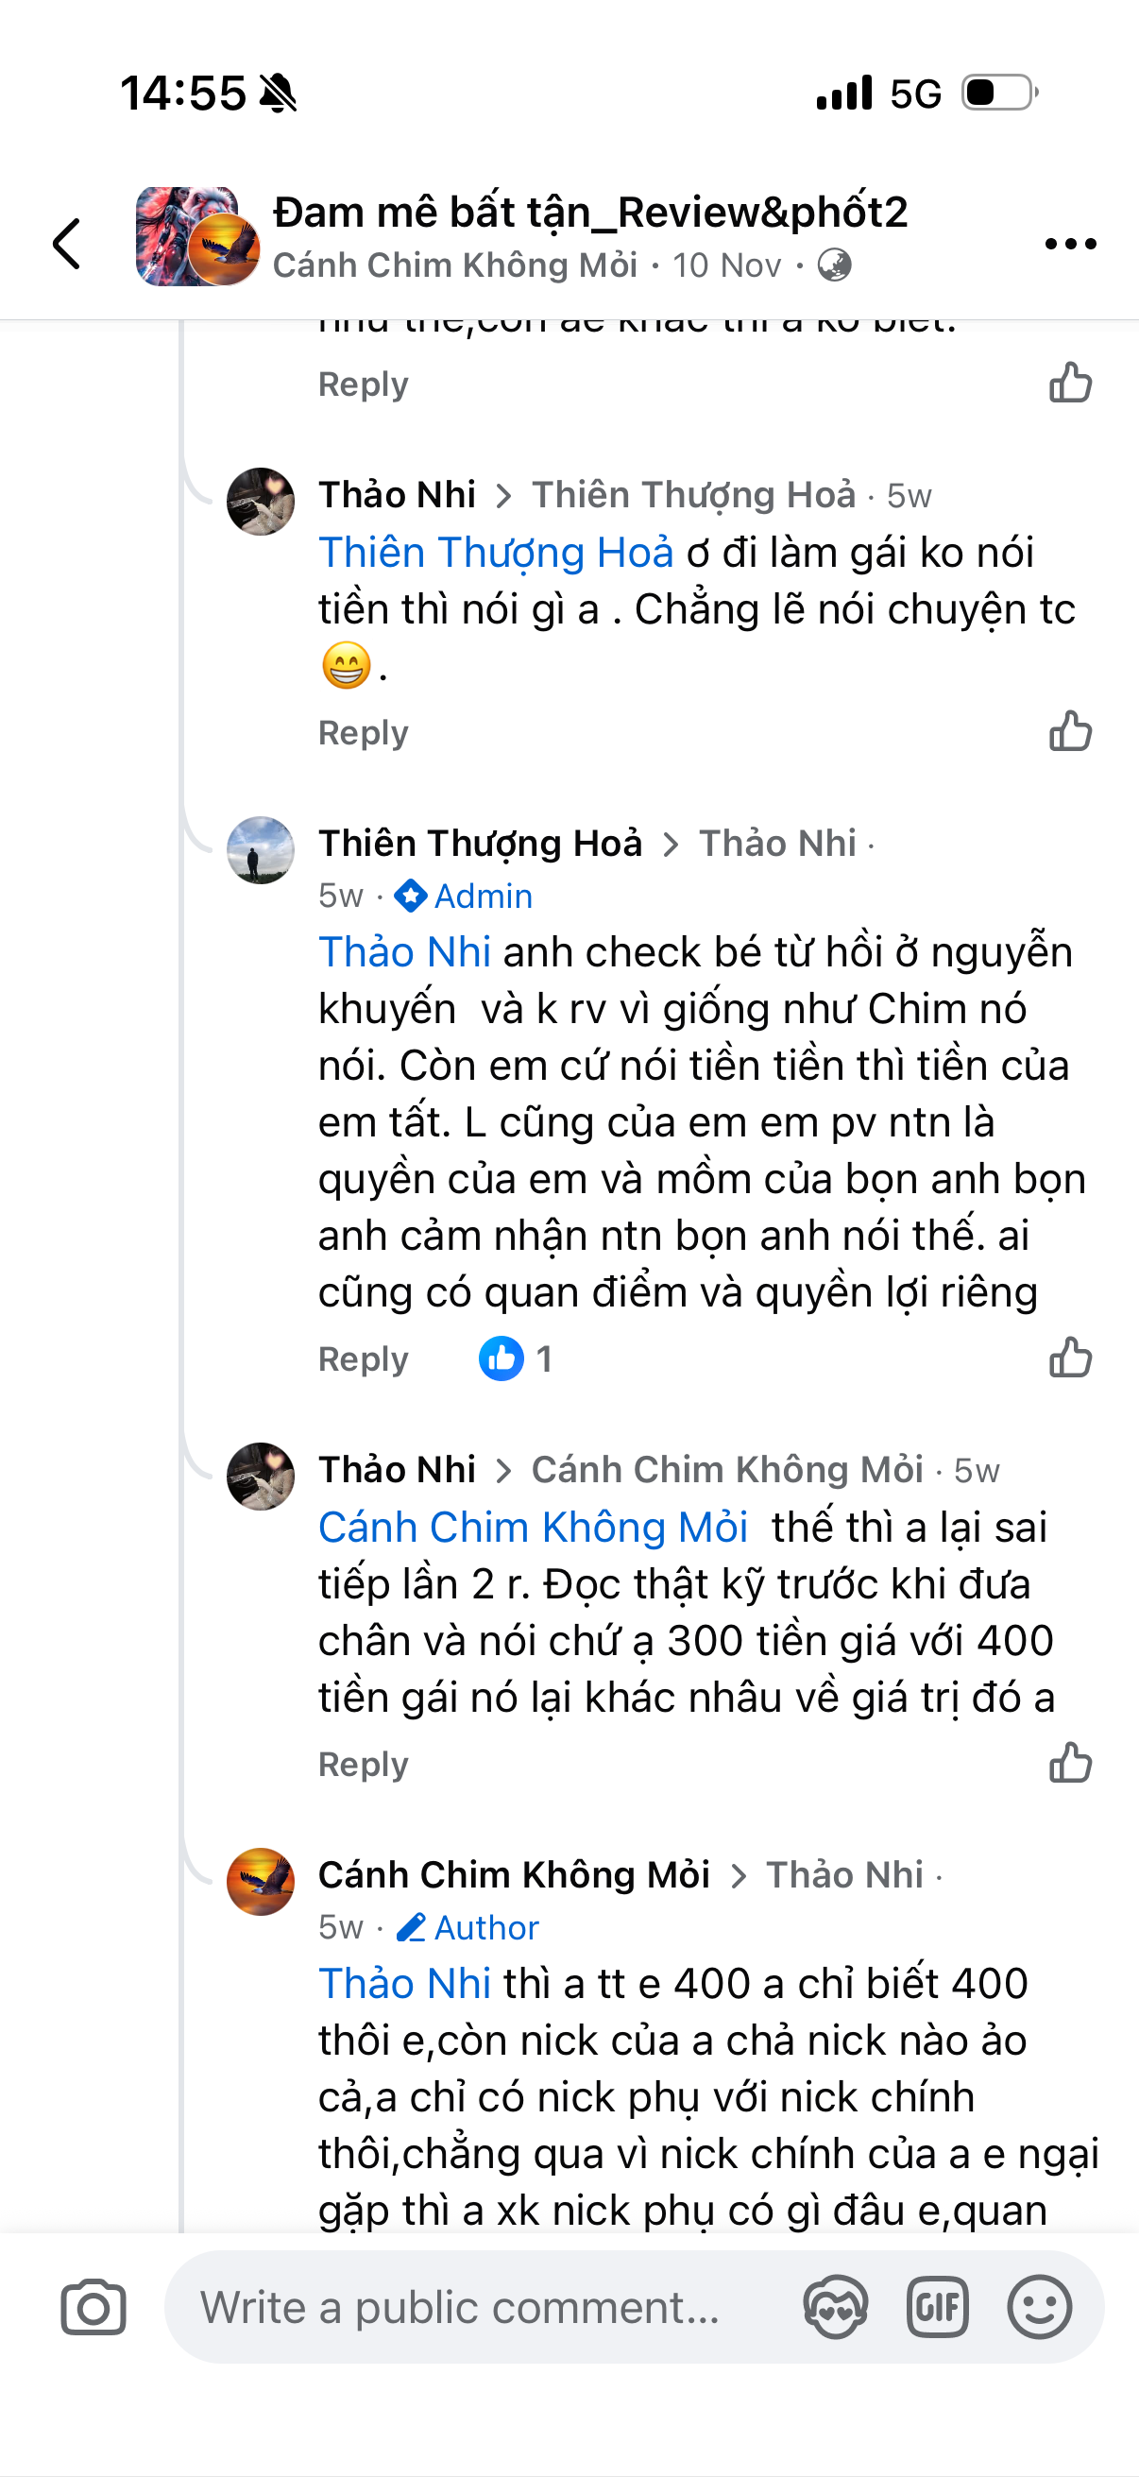Screen dimensions: 1139x2477
Task: Open the emoji picker in comment box
Action: 1039,2308
